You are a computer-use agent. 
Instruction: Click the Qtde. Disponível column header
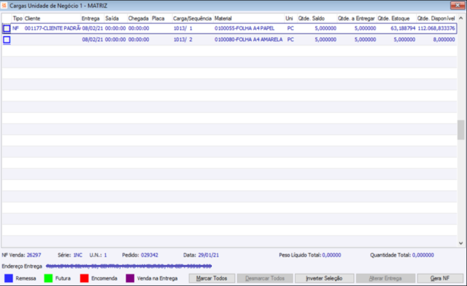(436, 19)
